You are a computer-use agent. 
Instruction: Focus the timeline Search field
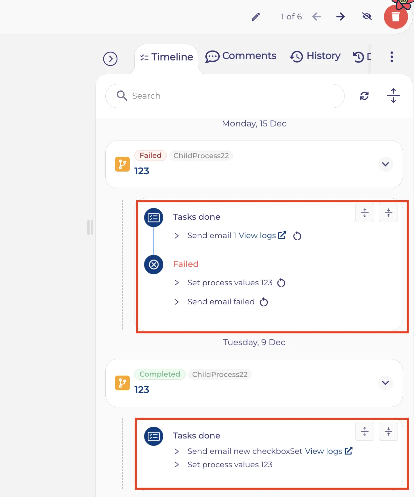(x=225, y=96)
